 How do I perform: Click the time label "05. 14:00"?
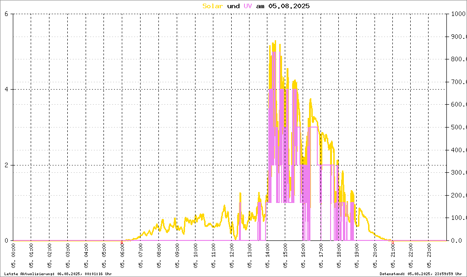click(267, 256)
